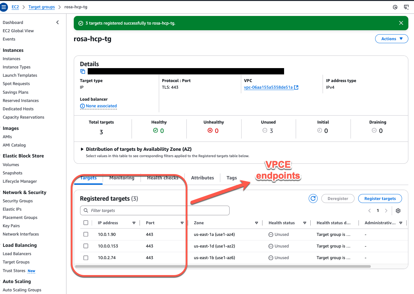Open the CloudShell icon in header
Image resolution: width=414 pixels, height=294 pixels.
(406, 7)
